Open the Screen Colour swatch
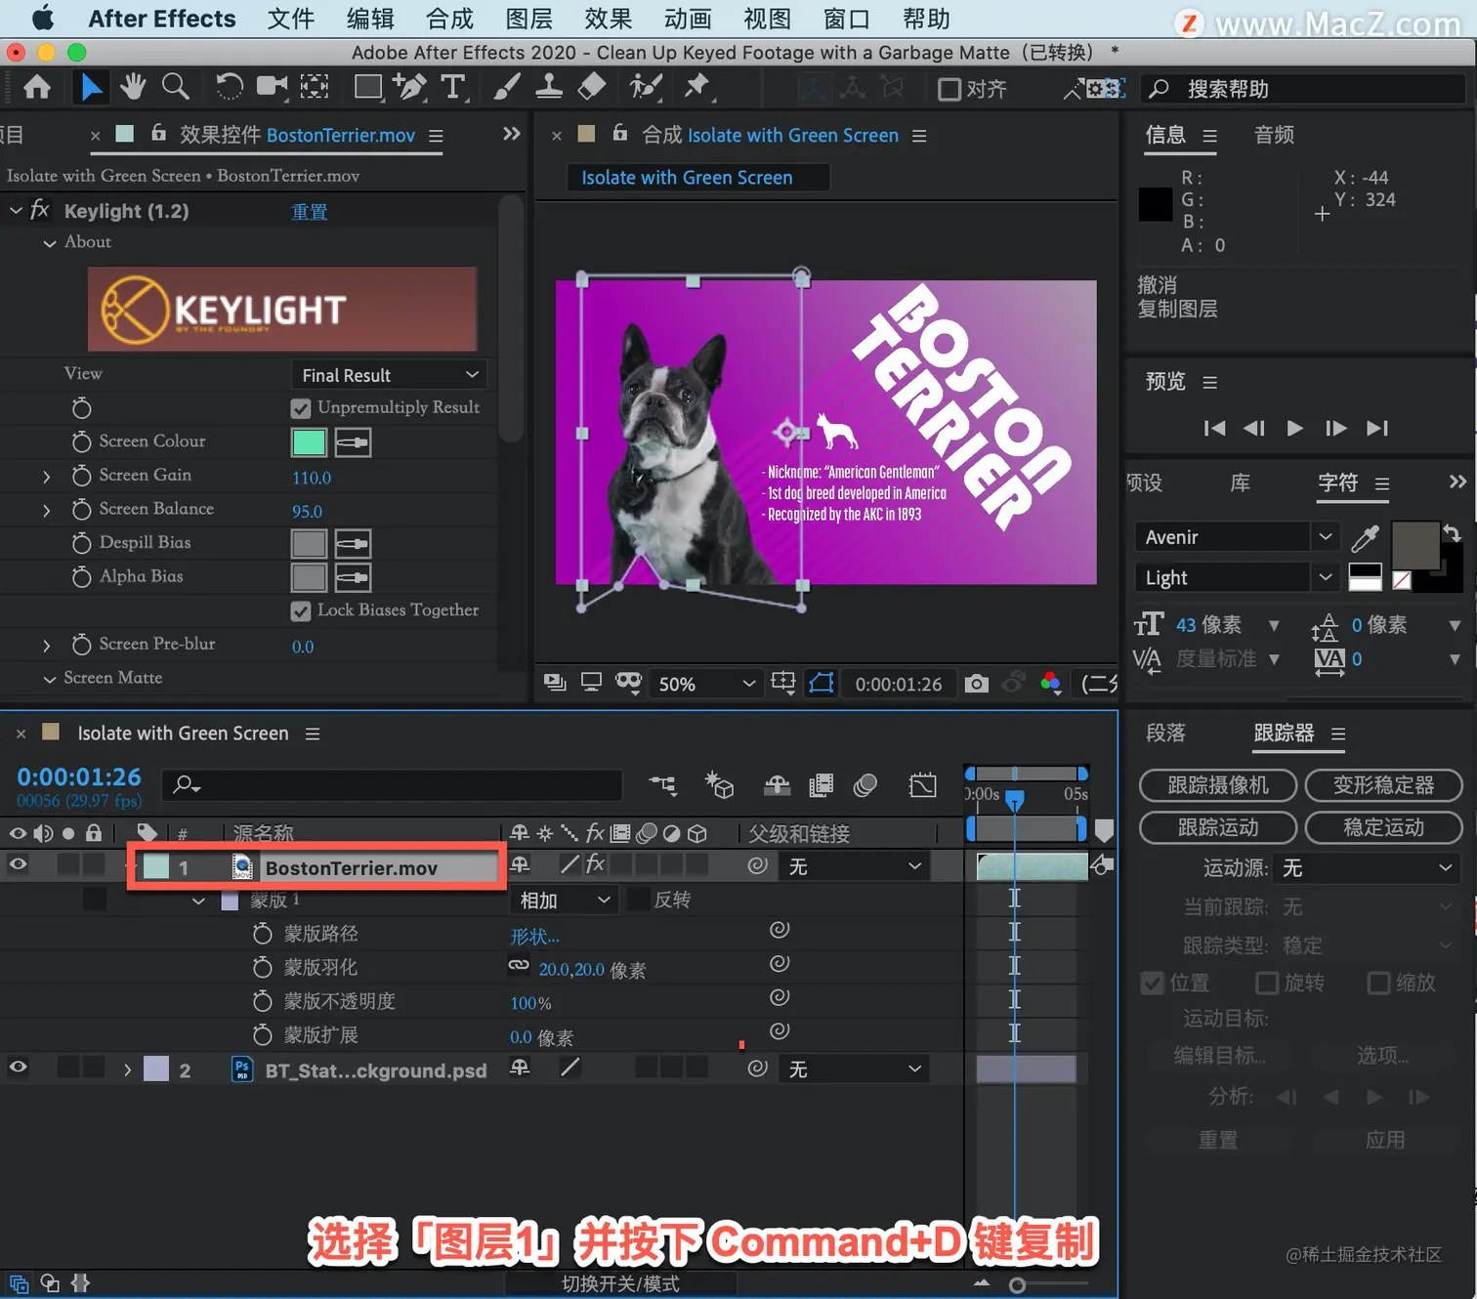 (x=309, y=442)
